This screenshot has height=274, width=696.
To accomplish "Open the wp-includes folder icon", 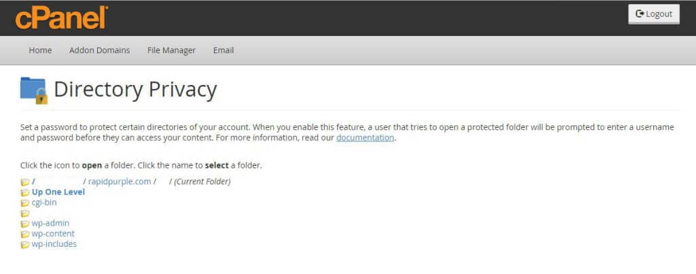I will click(25, 245).
